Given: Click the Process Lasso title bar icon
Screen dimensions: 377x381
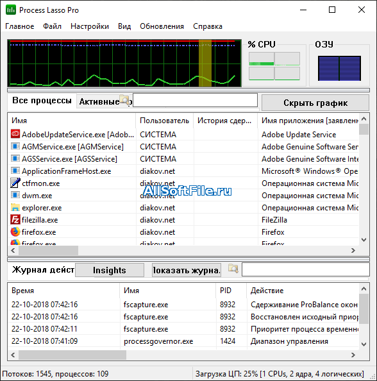Looking at the screenshot, I should (11, 10).
